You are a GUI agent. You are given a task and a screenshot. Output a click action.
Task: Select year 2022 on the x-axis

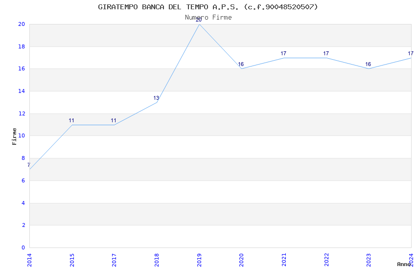coord(326,260)
